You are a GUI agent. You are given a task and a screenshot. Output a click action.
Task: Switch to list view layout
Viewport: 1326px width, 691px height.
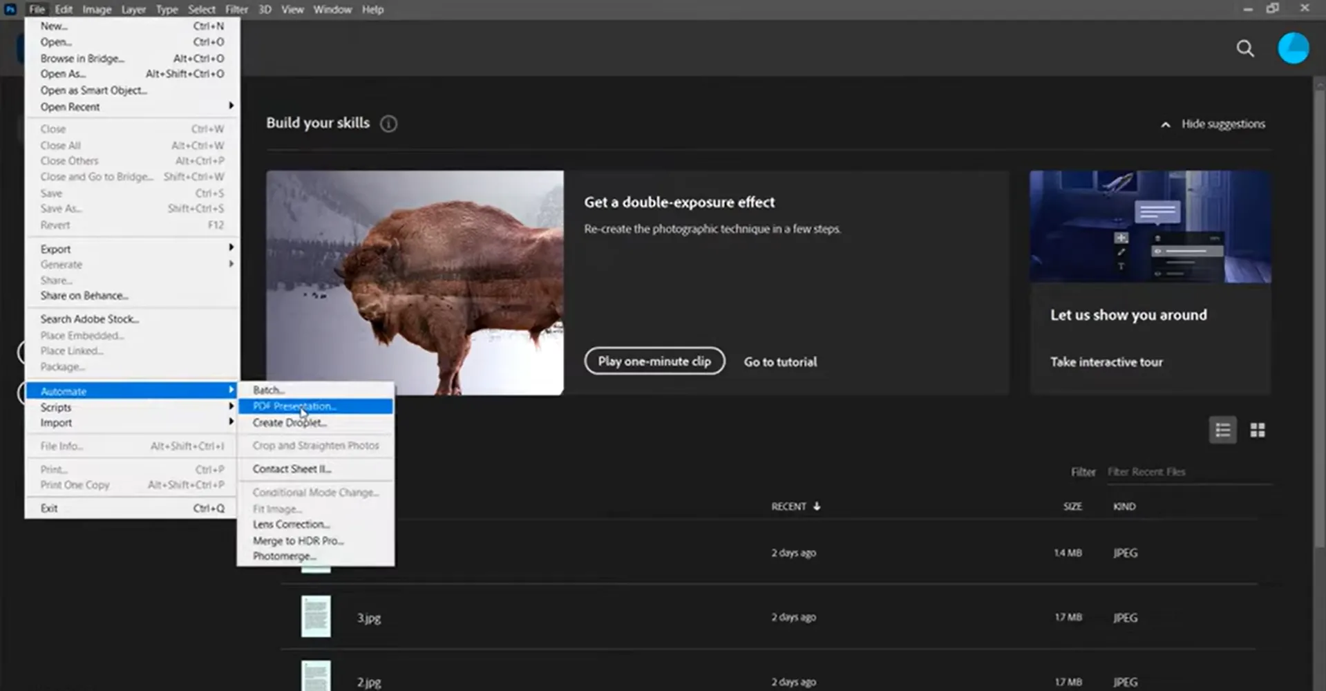click(x=1222, y=430)
